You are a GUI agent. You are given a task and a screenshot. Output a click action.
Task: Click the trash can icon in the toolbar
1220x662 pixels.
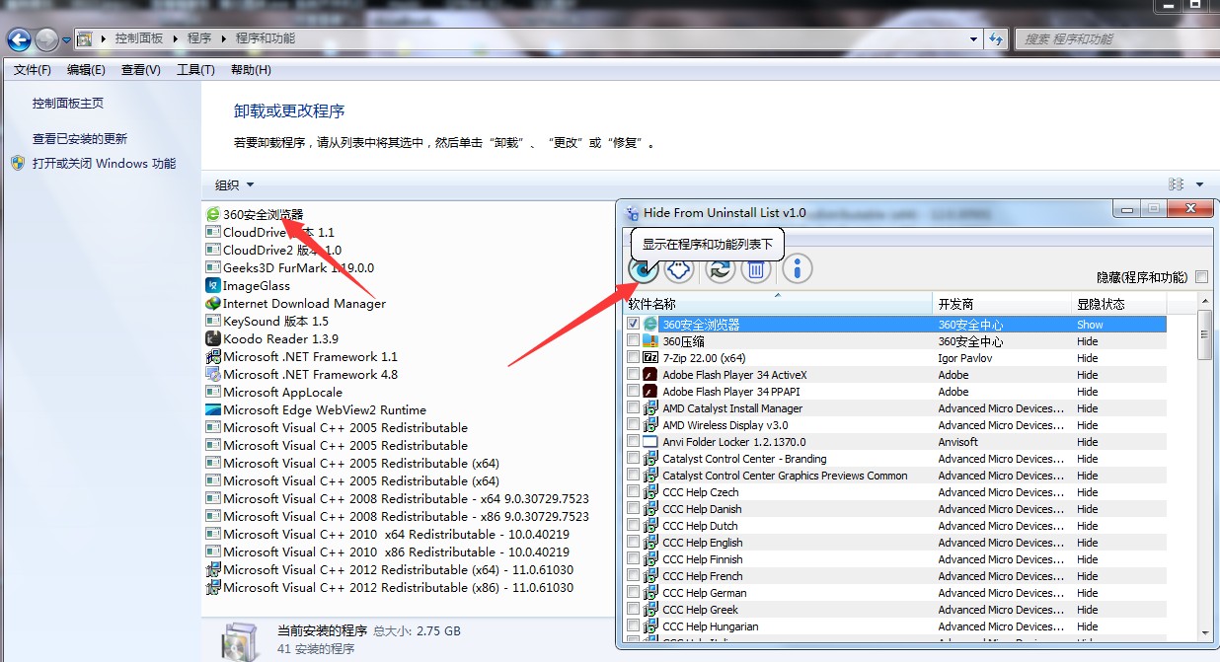(755, 268)
